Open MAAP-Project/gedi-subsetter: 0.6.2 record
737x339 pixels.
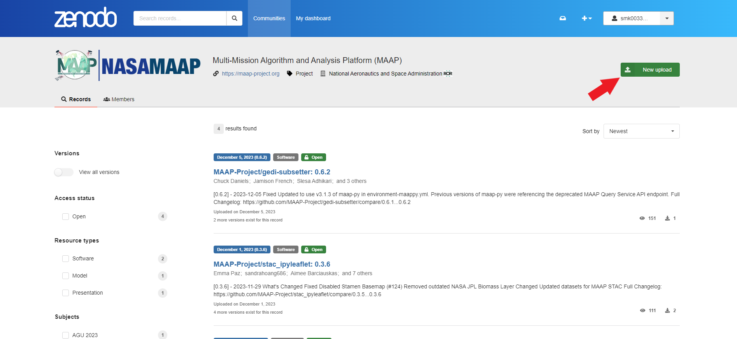[272, 172]
